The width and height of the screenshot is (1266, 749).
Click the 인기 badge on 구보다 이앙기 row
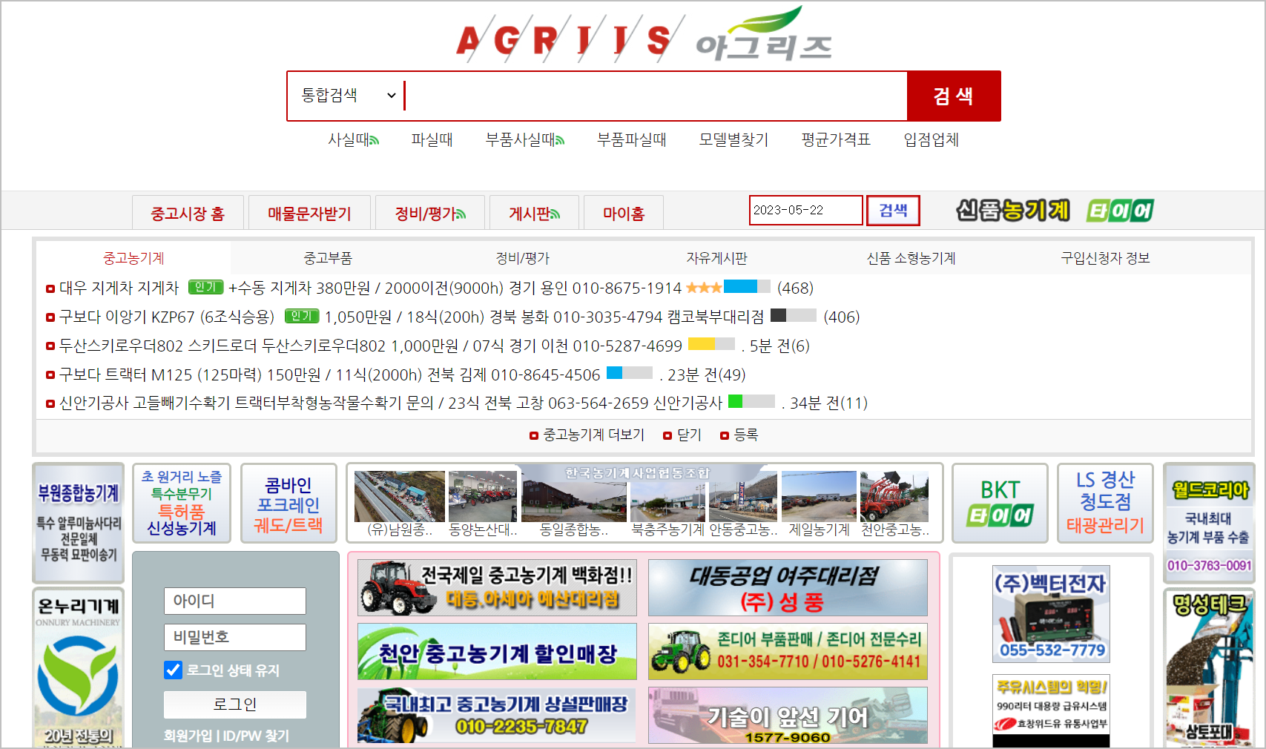point(302,316)
